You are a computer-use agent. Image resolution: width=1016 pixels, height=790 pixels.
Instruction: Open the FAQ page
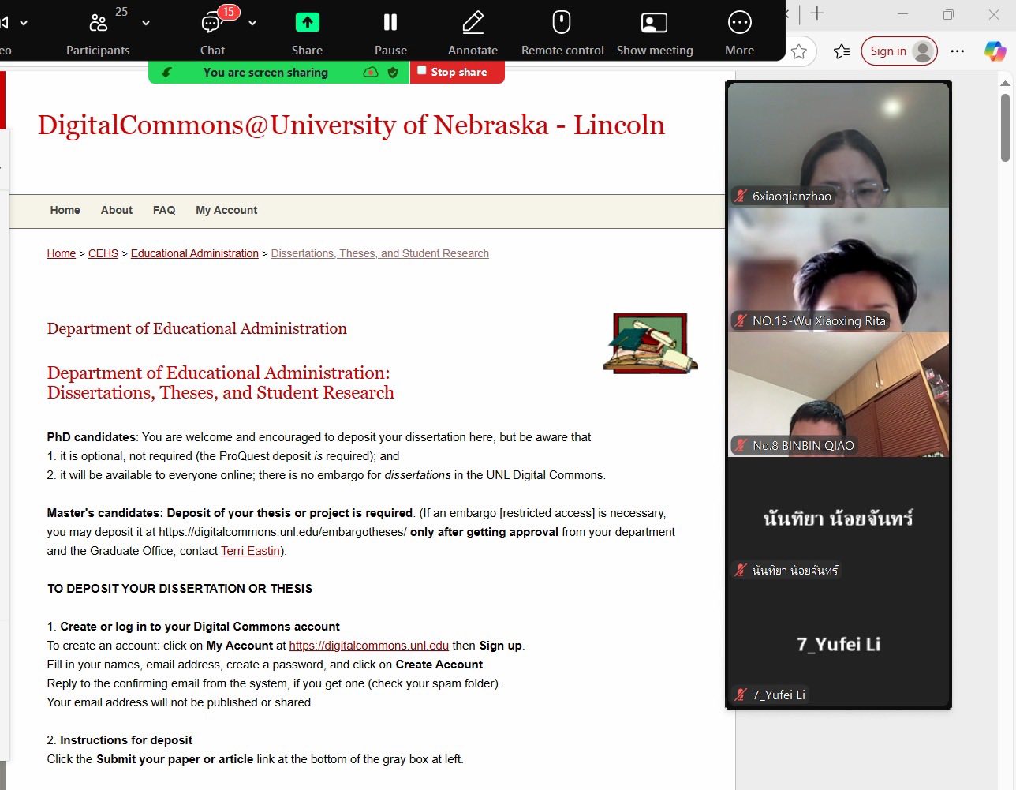pos(164,210)
